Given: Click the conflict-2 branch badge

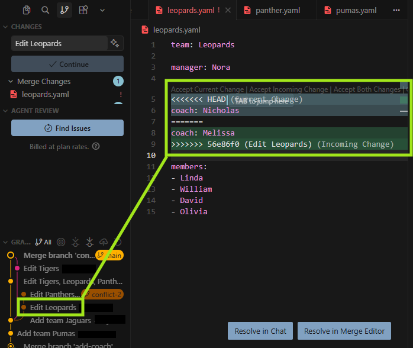Looking at the screenshot, I should [x=104, y=295].
